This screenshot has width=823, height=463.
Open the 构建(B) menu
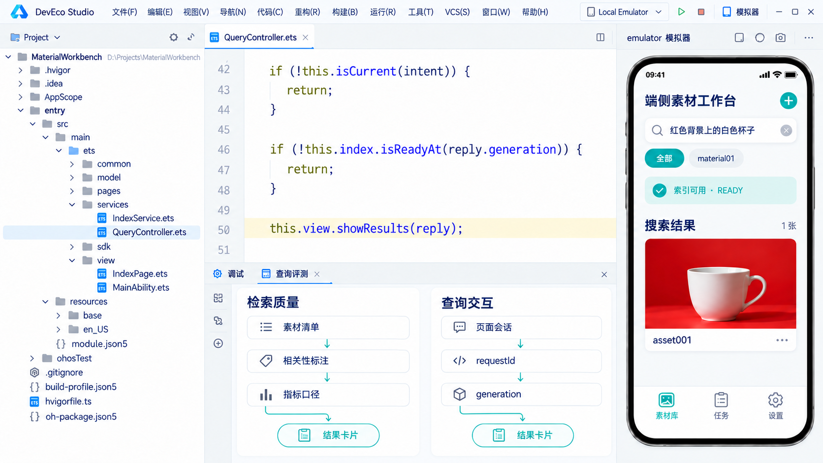pos(345,12)
